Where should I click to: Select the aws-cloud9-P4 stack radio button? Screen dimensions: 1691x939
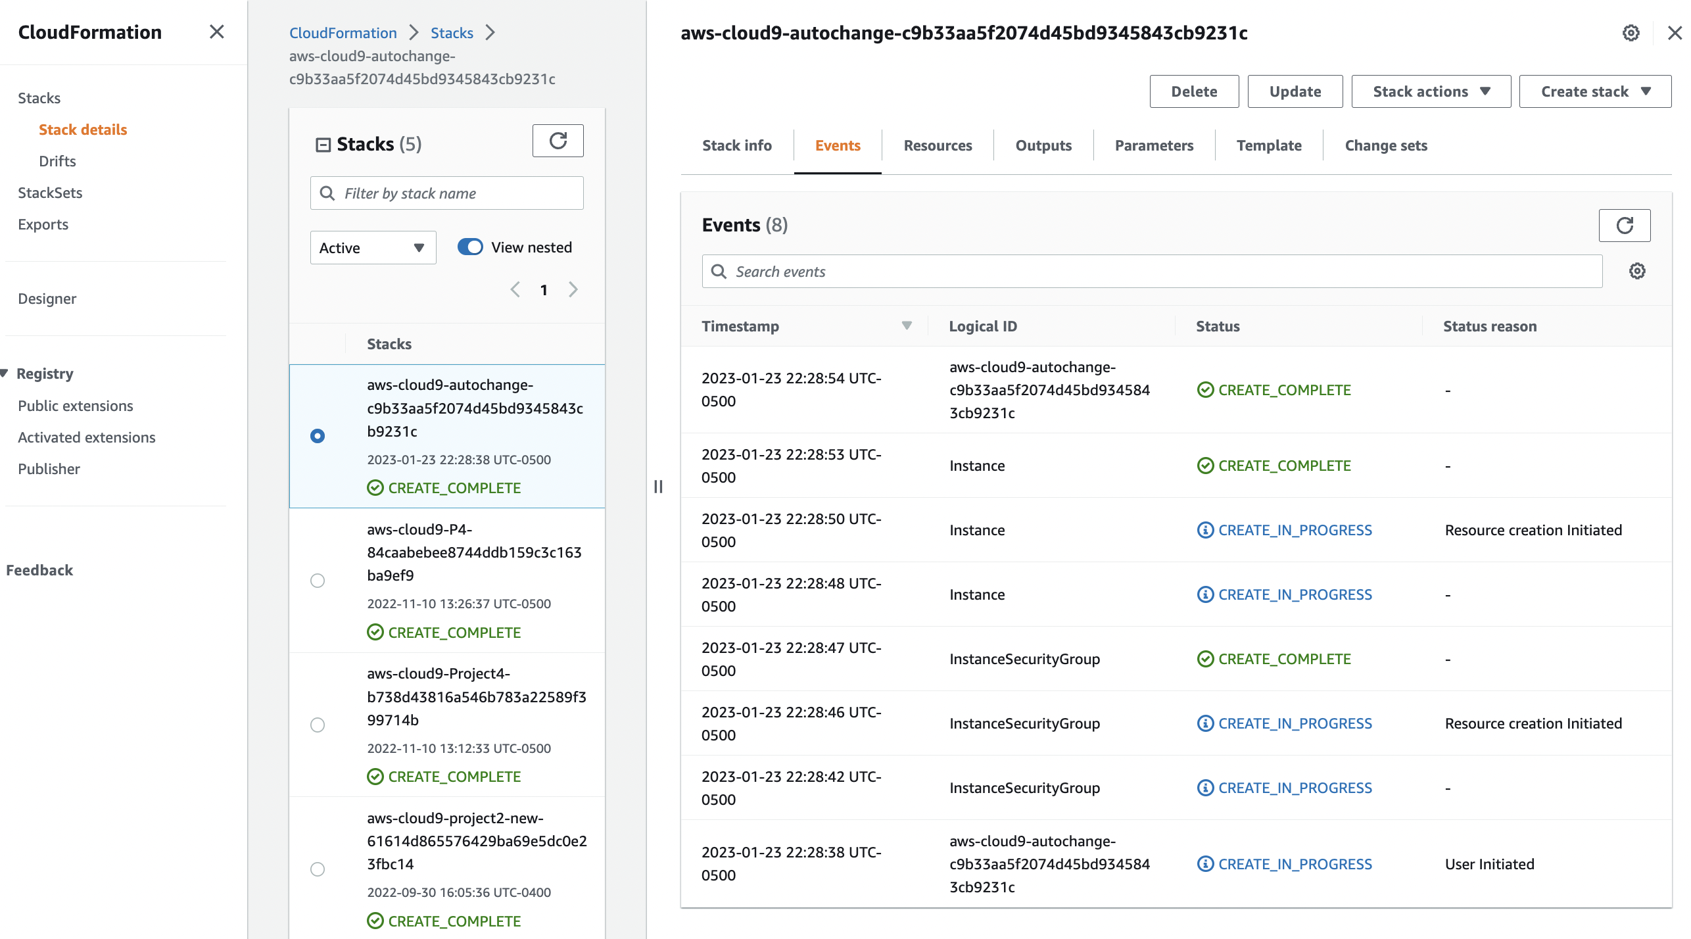click(x=318, y=581)
